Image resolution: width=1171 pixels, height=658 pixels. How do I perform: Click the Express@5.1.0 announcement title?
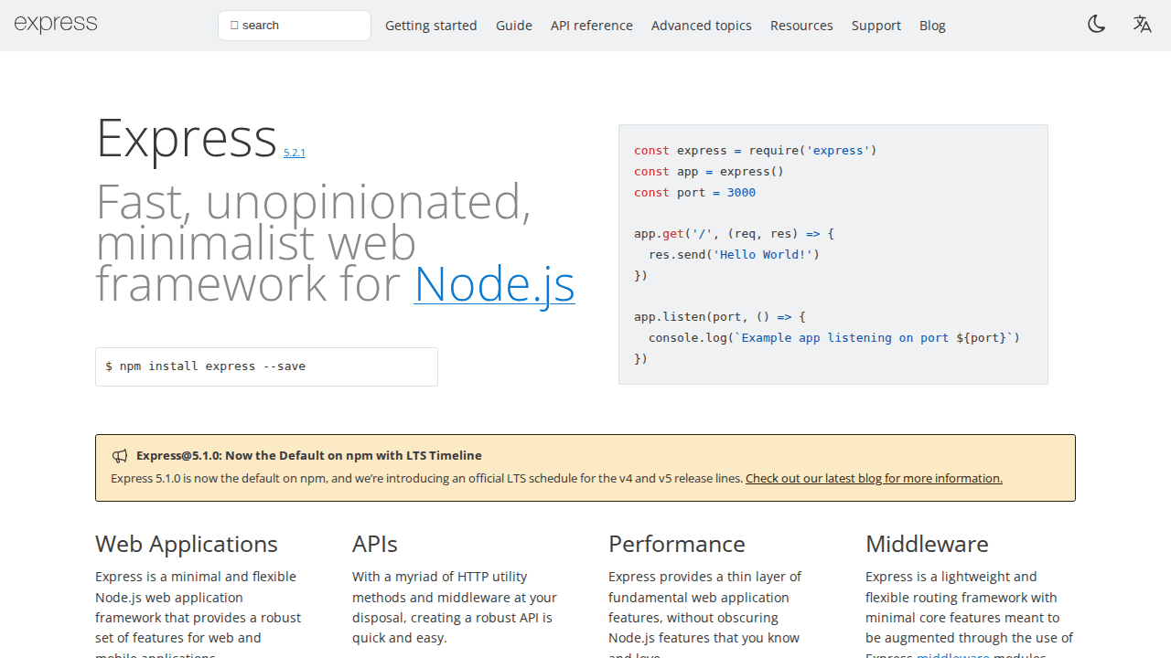[308, 455]
